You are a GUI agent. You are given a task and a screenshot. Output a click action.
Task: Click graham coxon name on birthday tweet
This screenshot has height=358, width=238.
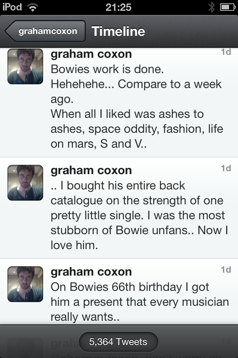[91, 272]
